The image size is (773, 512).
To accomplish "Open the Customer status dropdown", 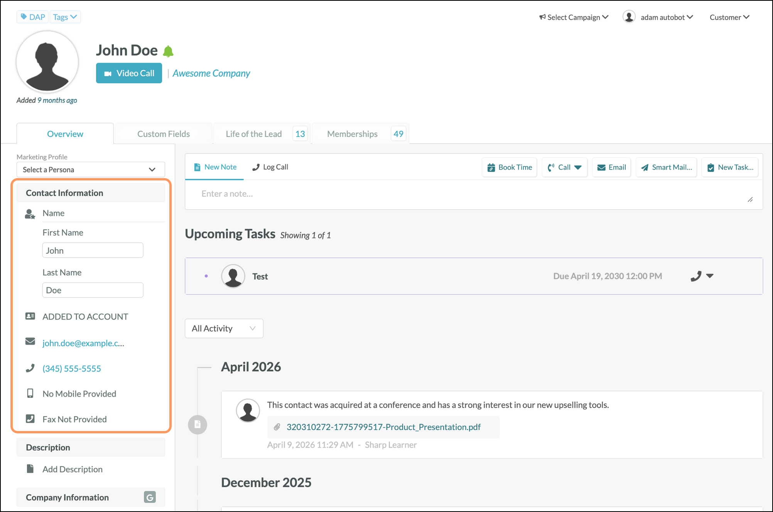I will 729,17.
